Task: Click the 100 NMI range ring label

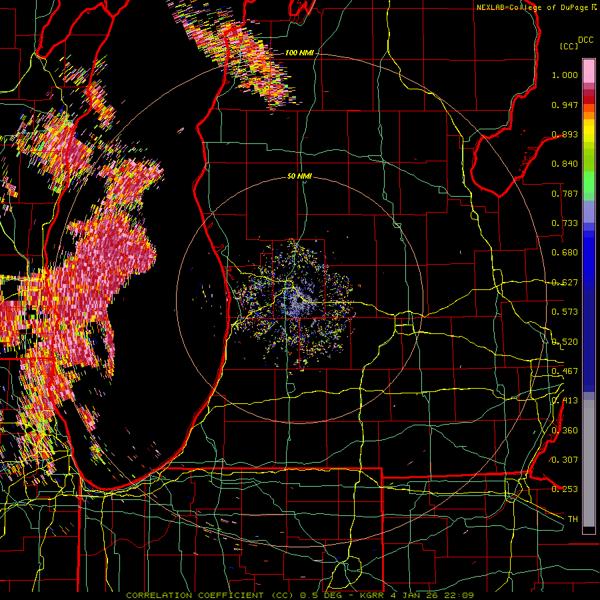Action: (299, 53)
